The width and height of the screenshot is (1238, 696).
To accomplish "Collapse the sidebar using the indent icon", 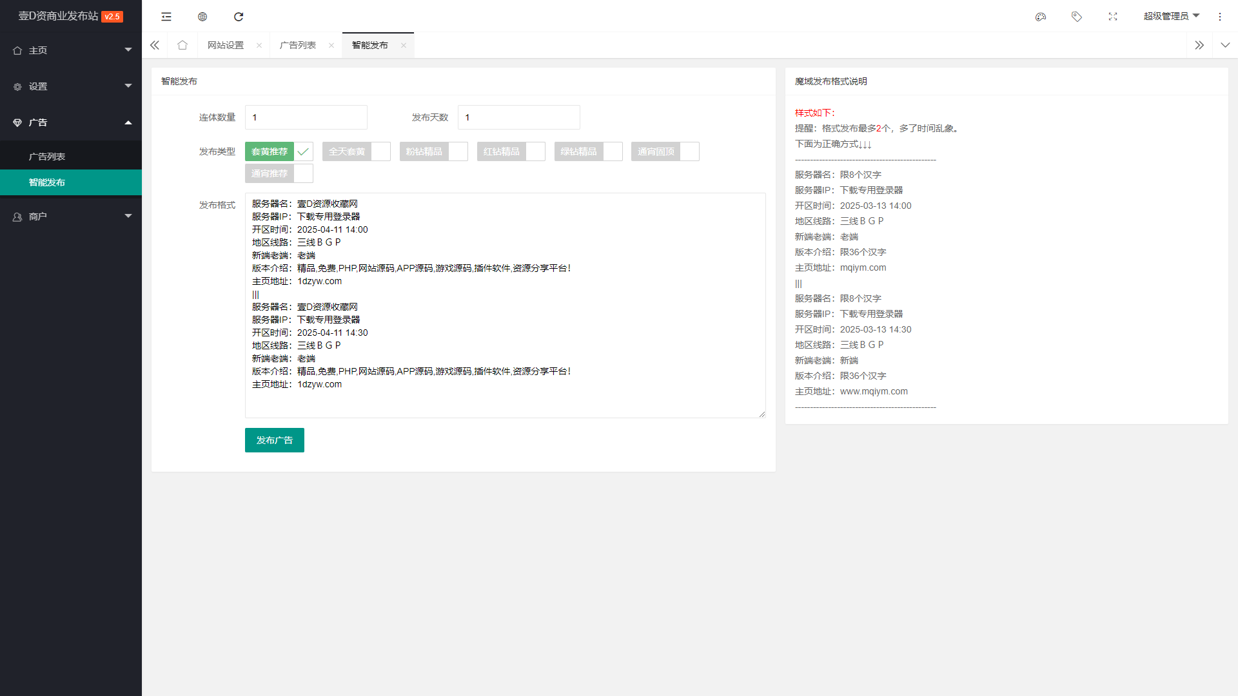I will (166, 16).
